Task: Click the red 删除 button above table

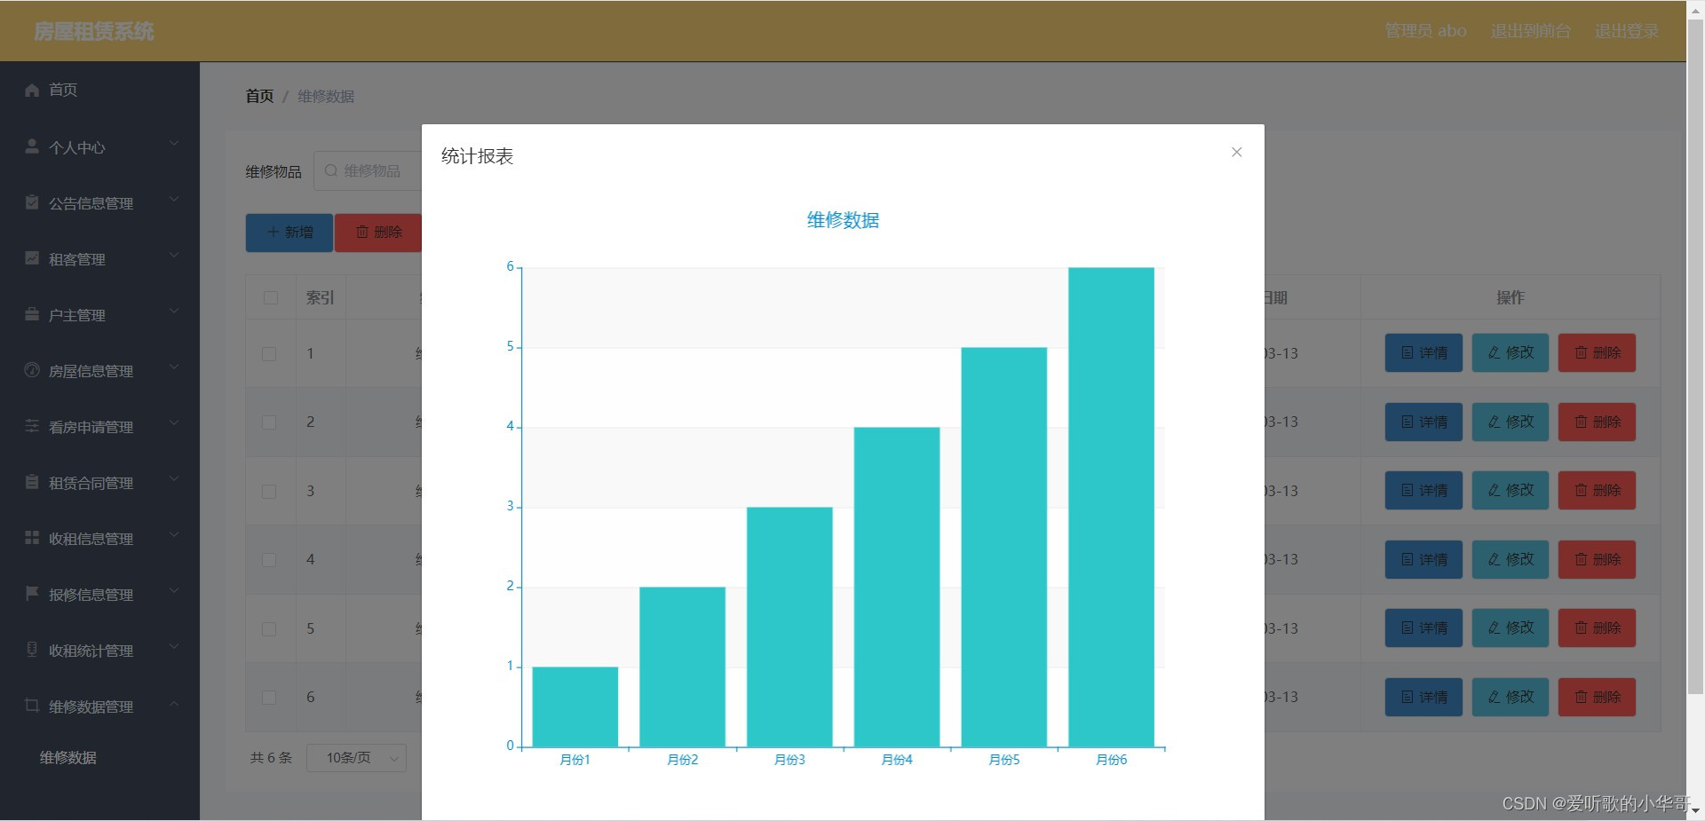Action: point(378,233)
